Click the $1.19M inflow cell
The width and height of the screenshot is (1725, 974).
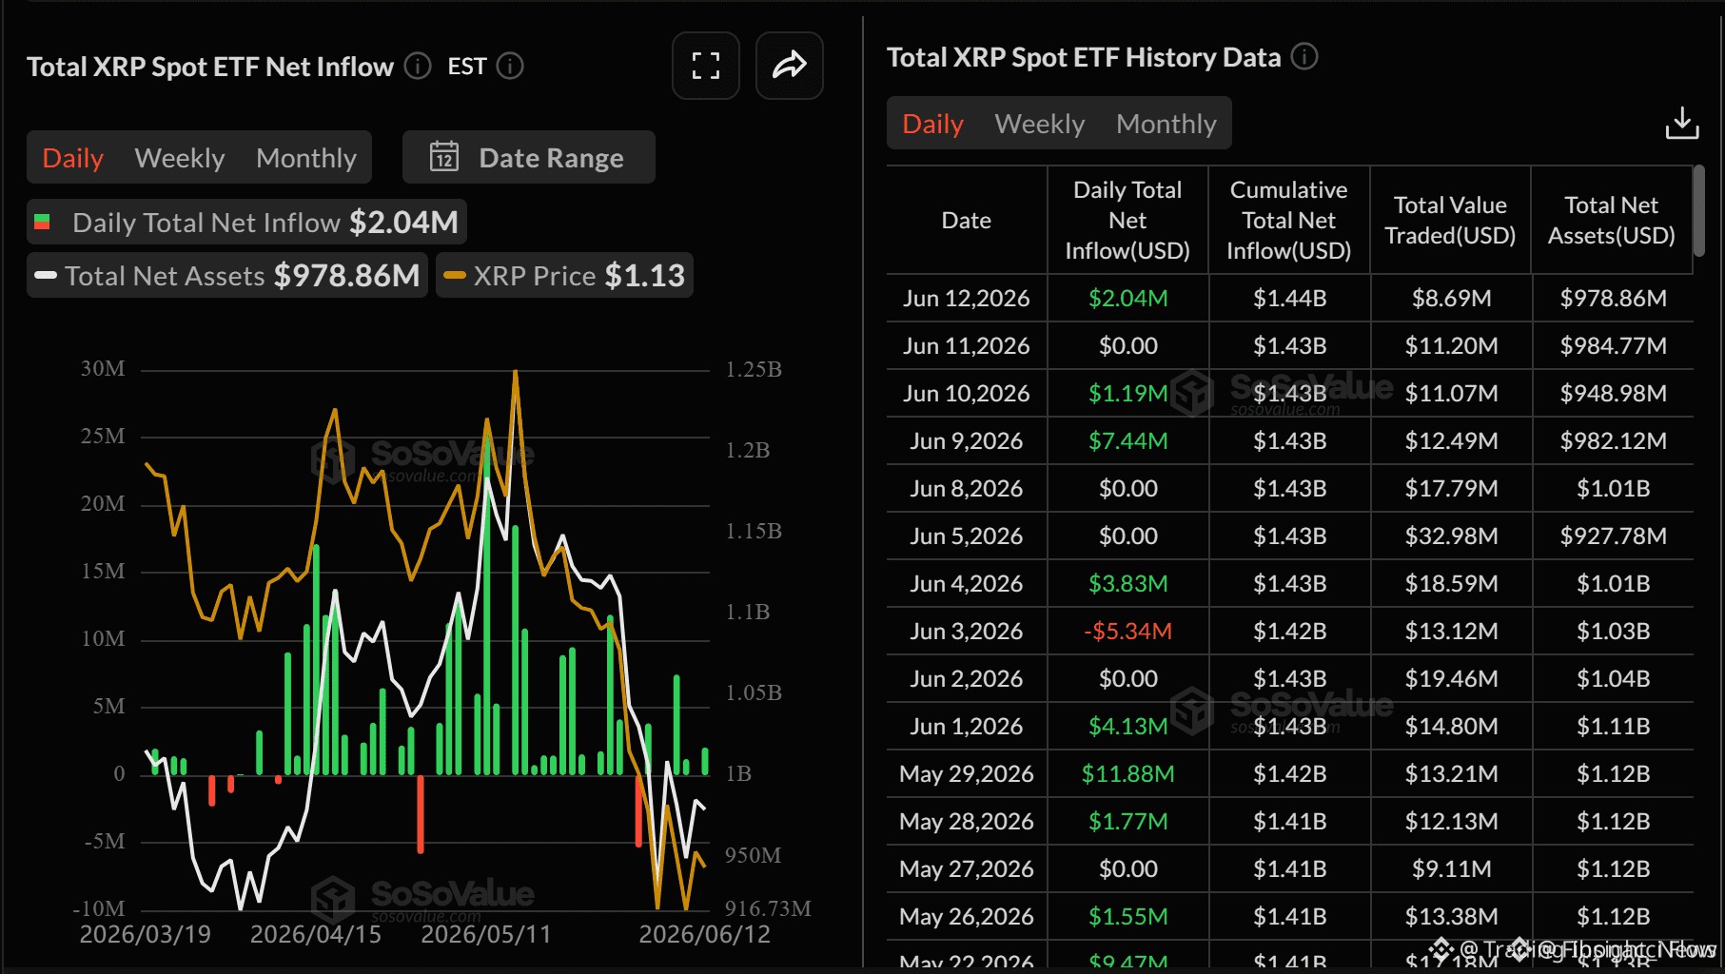click(x=1128, y=394)
